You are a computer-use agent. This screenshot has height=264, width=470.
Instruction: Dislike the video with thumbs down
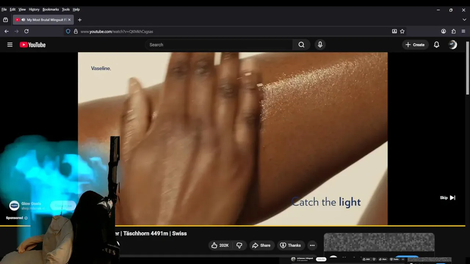pos(239,245)
